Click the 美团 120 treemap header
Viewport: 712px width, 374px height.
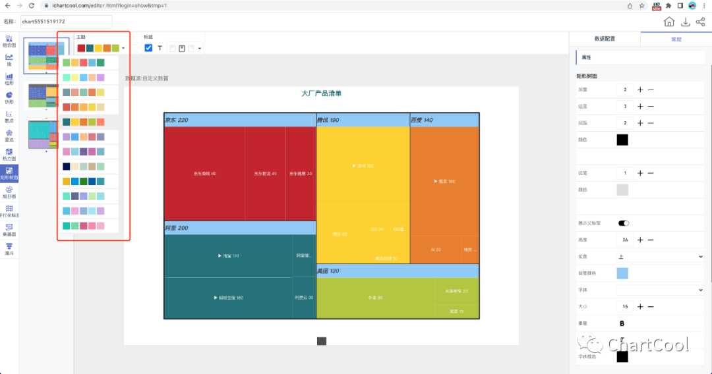(x=398, y=271)
